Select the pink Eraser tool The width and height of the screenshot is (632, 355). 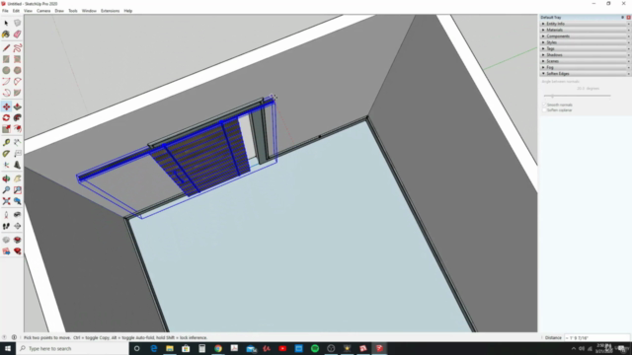[18, 35]
